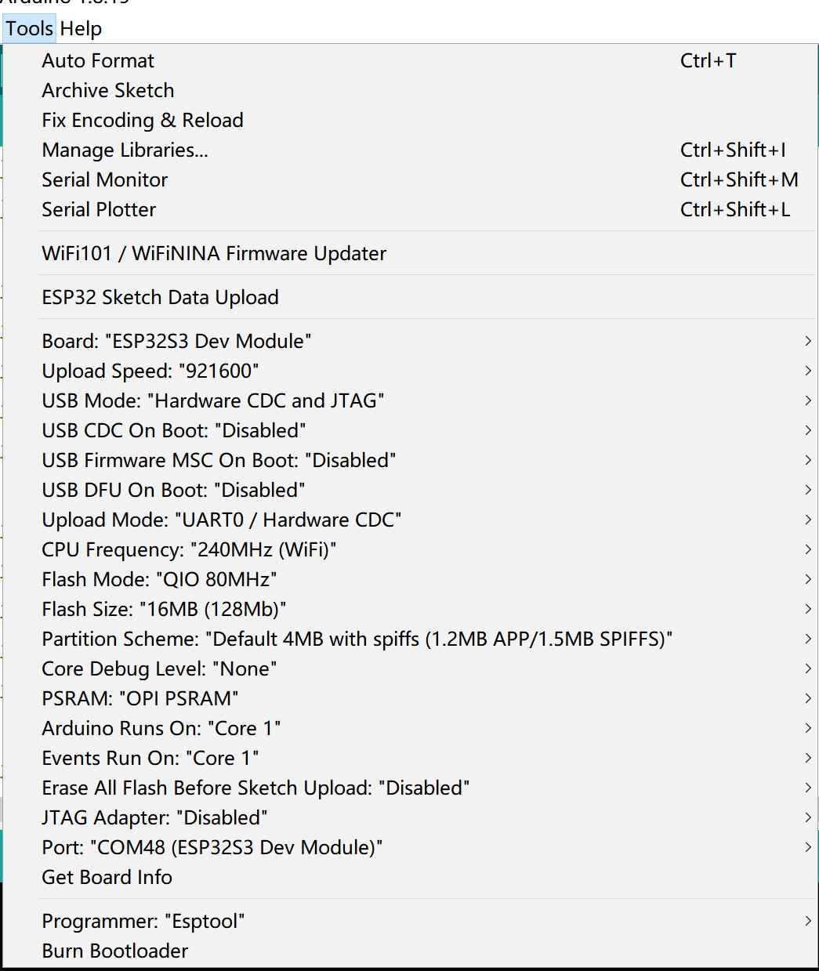Choose Archive Sketch
Viewport: 819px width, 971px height.
[410, 90]
